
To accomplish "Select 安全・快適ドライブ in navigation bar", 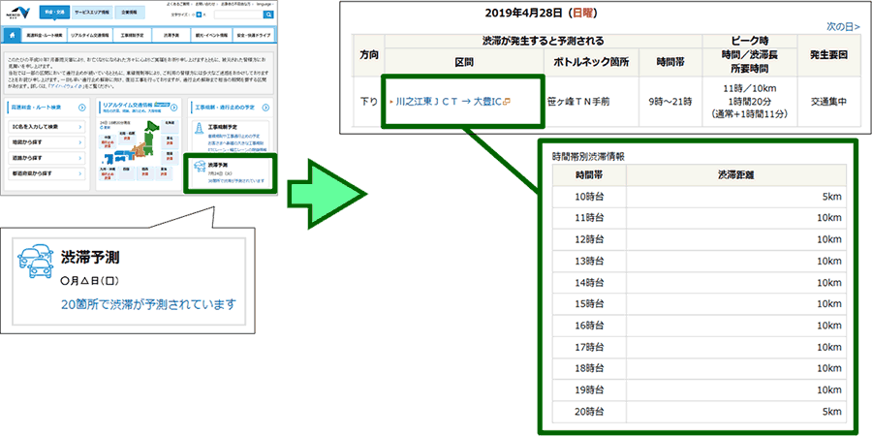I will pyautogui.click(x=253, y=35).
